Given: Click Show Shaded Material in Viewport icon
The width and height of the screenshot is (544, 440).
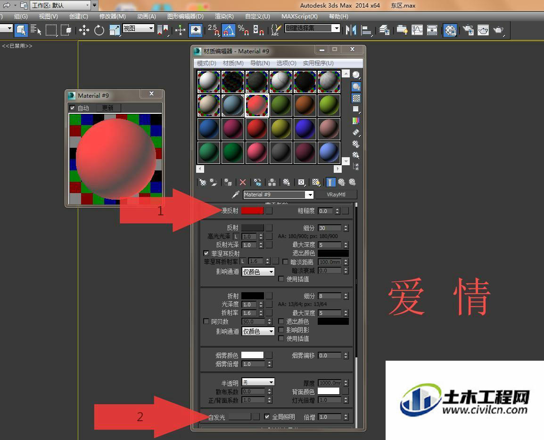Looking at the screenshot, I should pyautogui.click(x=316, y=182).
